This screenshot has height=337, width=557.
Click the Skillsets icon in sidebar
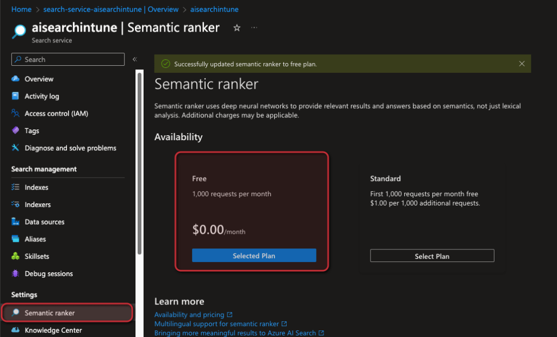(x=15, y=256)
